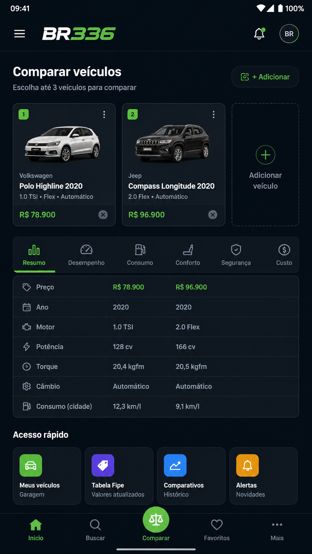Open Meus veículos garage shortcut
This screenshot has height=554, width=312.
click(47, 476)
